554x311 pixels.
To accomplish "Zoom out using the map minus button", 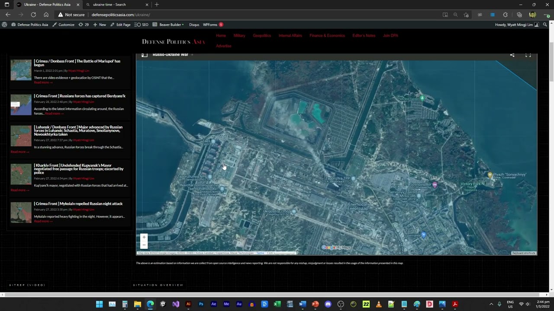I will coord(144,244).
